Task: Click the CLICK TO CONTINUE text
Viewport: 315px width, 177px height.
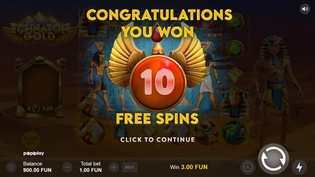Action: coord(157,140)
